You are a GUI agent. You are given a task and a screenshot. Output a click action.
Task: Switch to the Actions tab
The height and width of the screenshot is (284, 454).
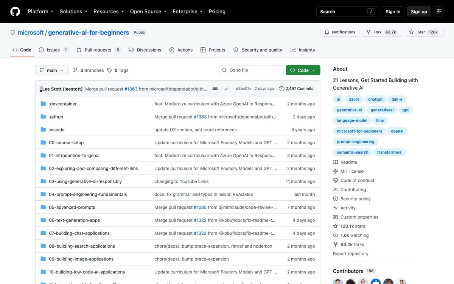point(181,50)
